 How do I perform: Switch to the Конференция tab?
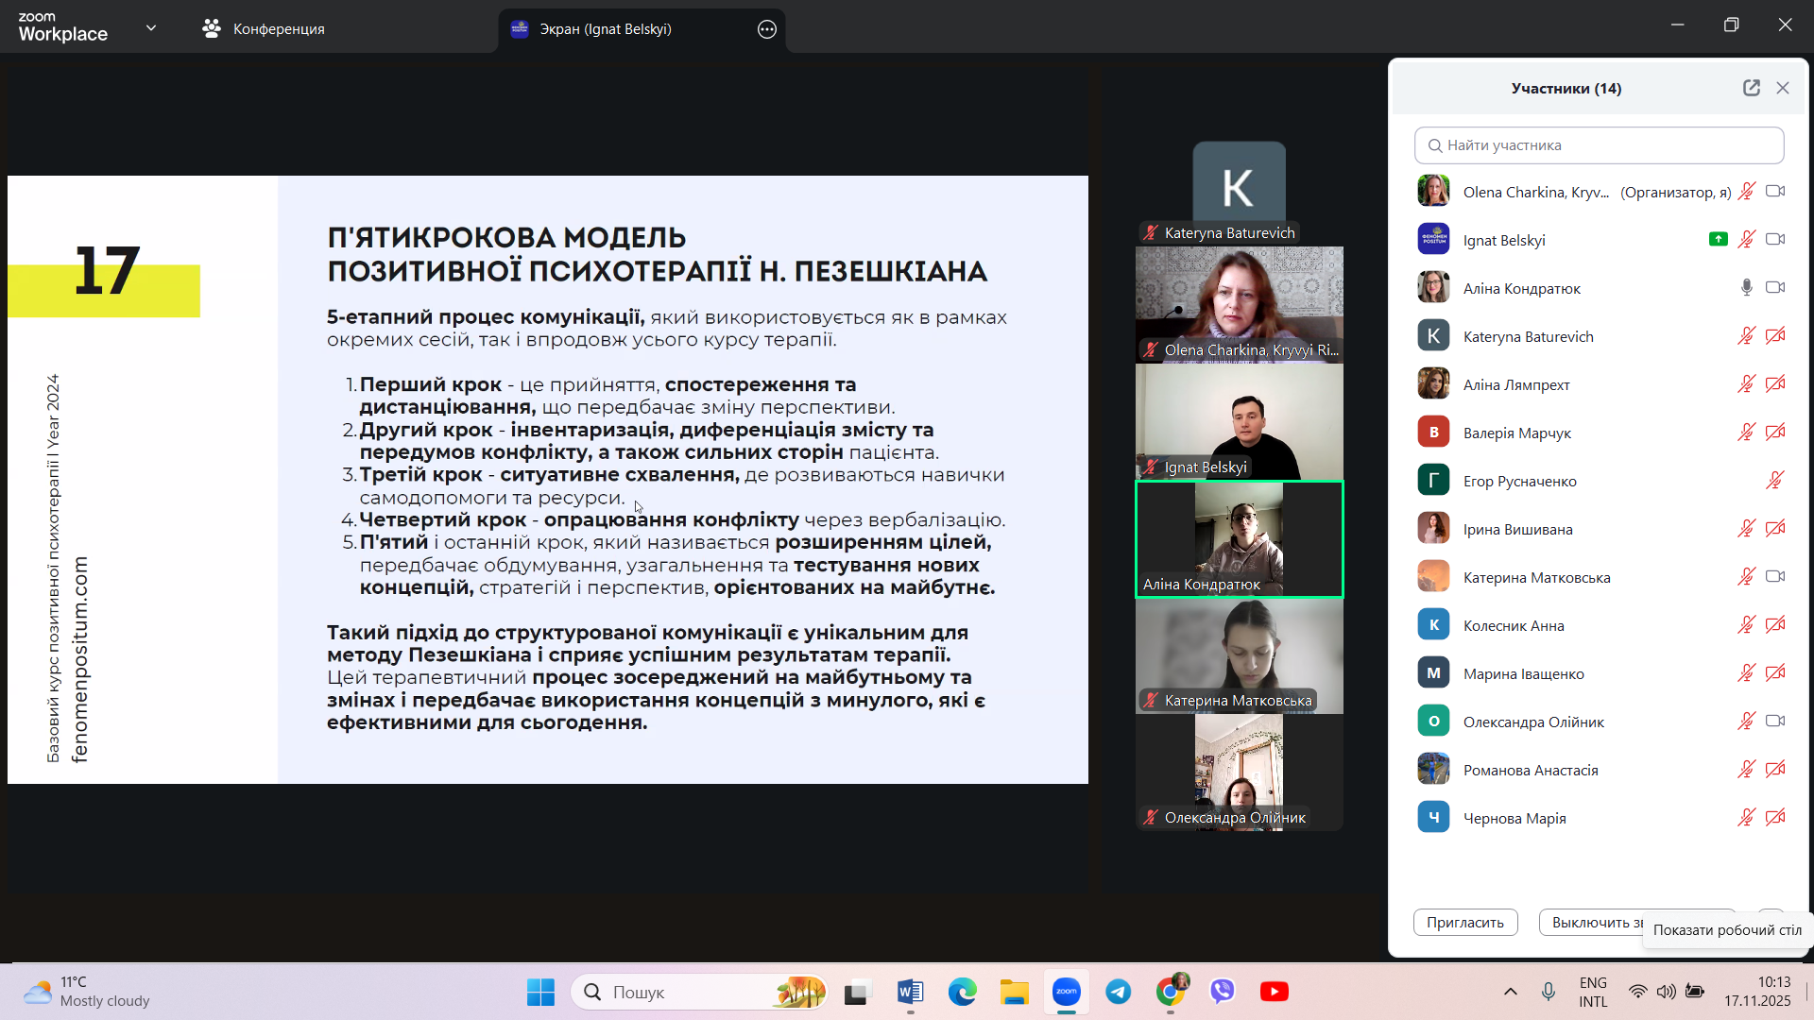click(x=264, y=29)
